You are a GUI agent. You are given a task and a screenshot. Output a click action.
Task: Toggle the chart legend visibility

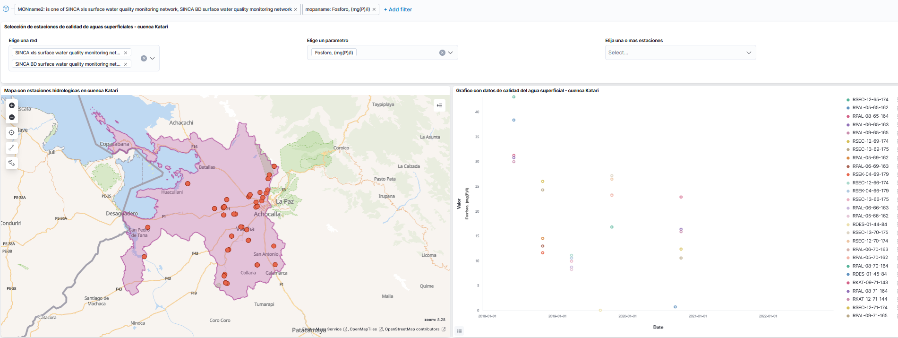(459, 331)
